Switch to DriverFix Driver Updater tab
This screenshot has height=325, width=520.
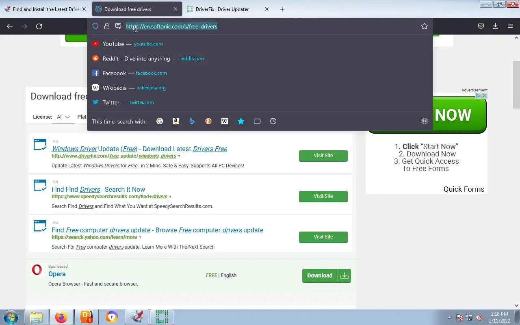click(228, 9)
